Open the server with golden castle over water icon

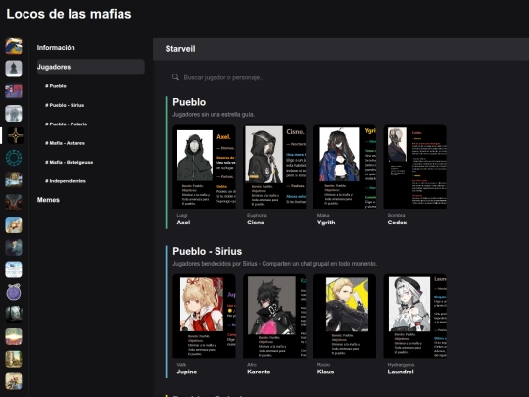[x=14, y=180]
